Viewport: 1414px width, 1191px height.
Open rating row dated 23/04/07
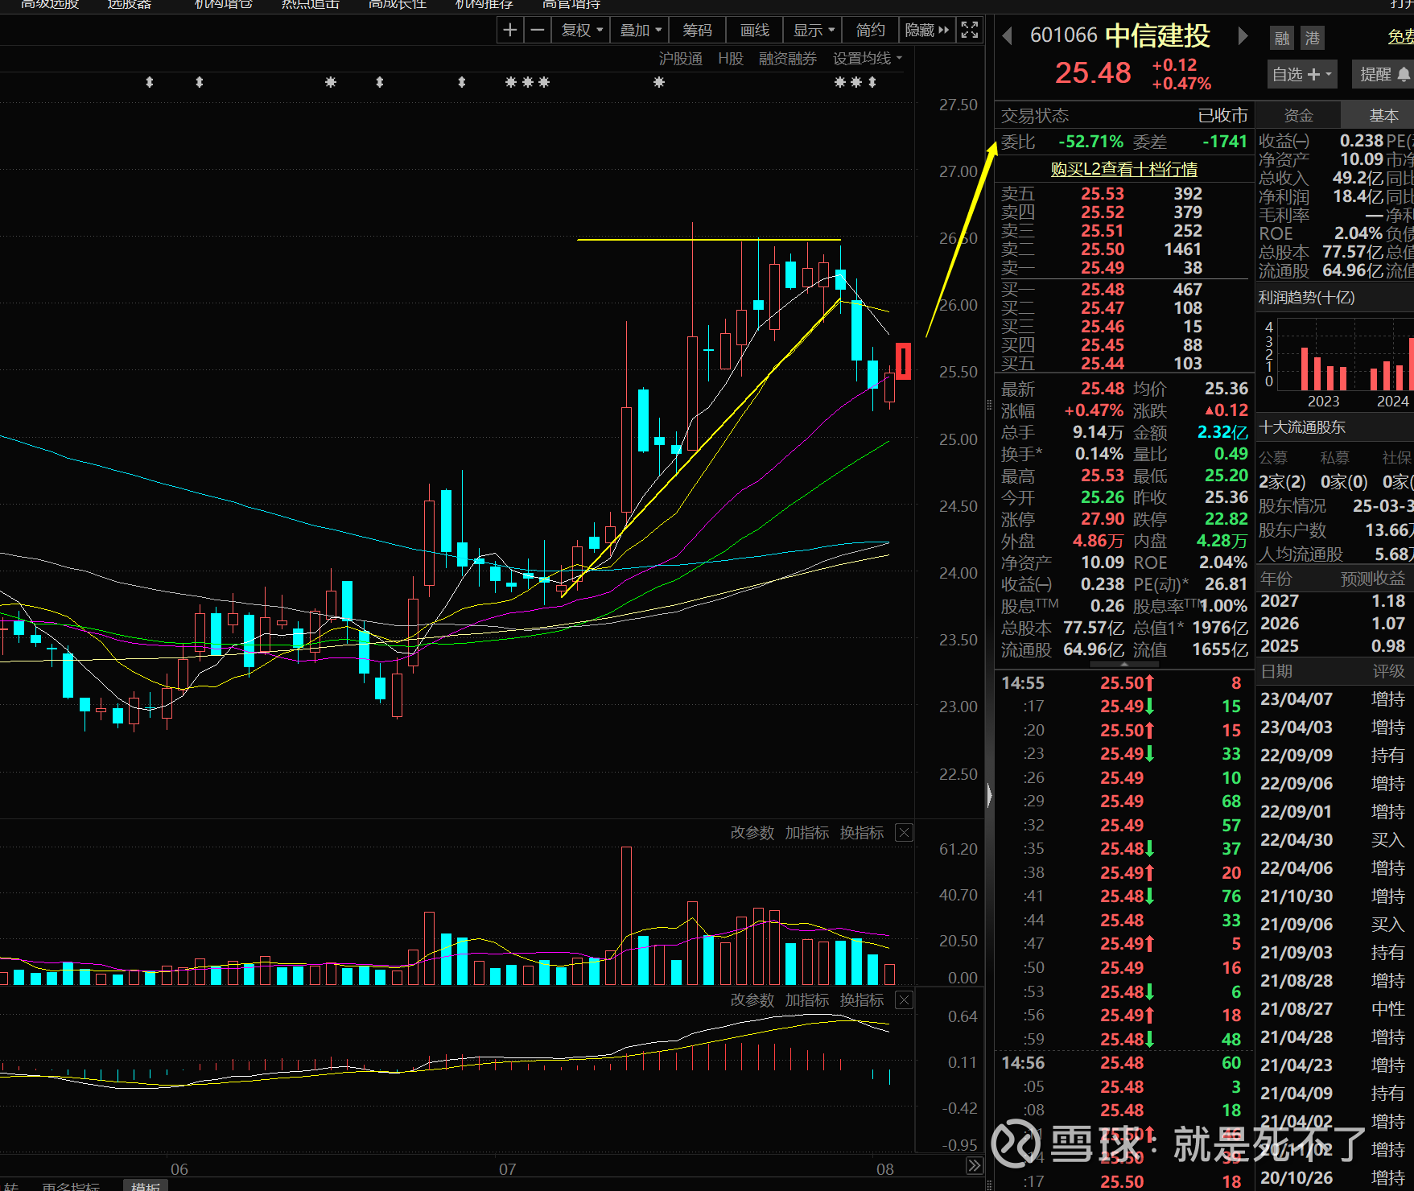[x=1335, y=699]
